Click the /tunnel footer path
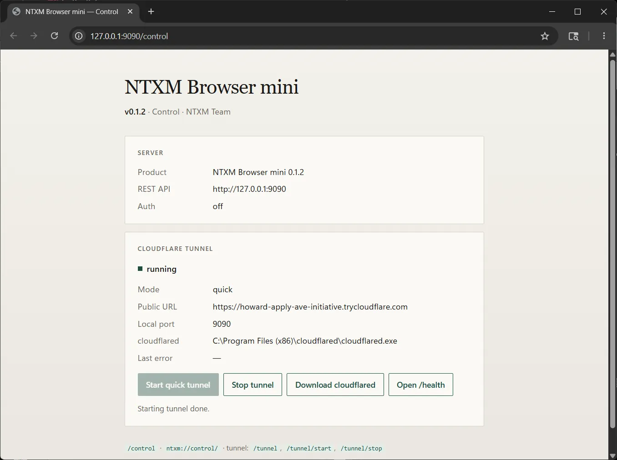Viewport: 617px width, 460px height. pyautogui.click(x=265, y=448)
